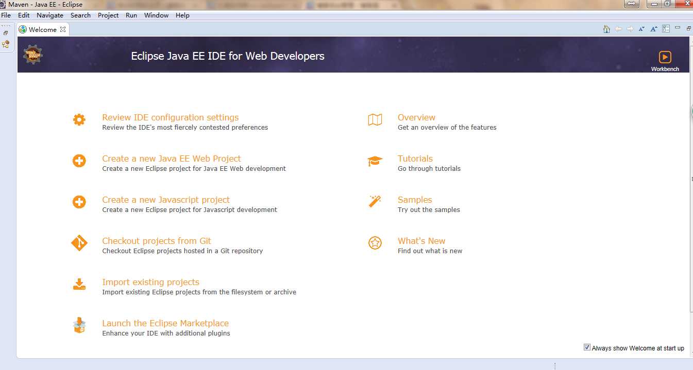693x370 pixels.
Task: Open the What's New link
Action: (x=421, y=241)
